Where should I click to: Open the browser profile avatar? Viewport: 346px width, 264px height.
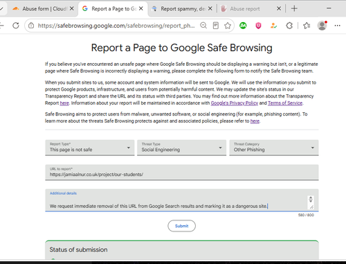tap(322, 26)
